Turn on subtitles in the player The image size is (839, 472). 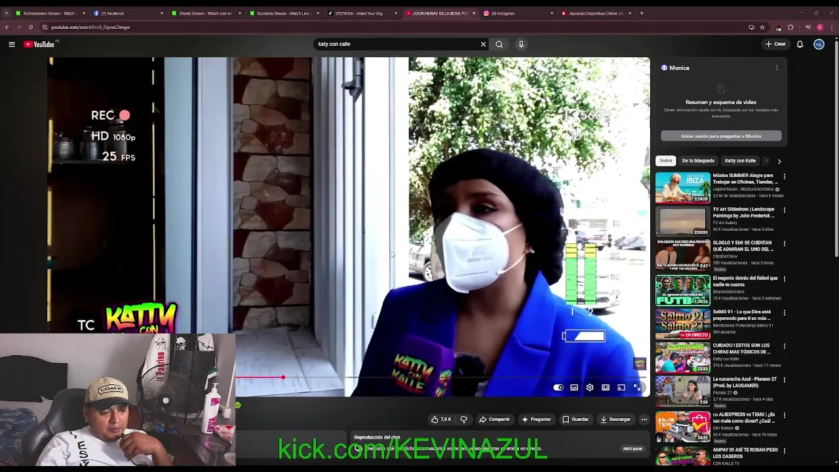pos(574,387)
